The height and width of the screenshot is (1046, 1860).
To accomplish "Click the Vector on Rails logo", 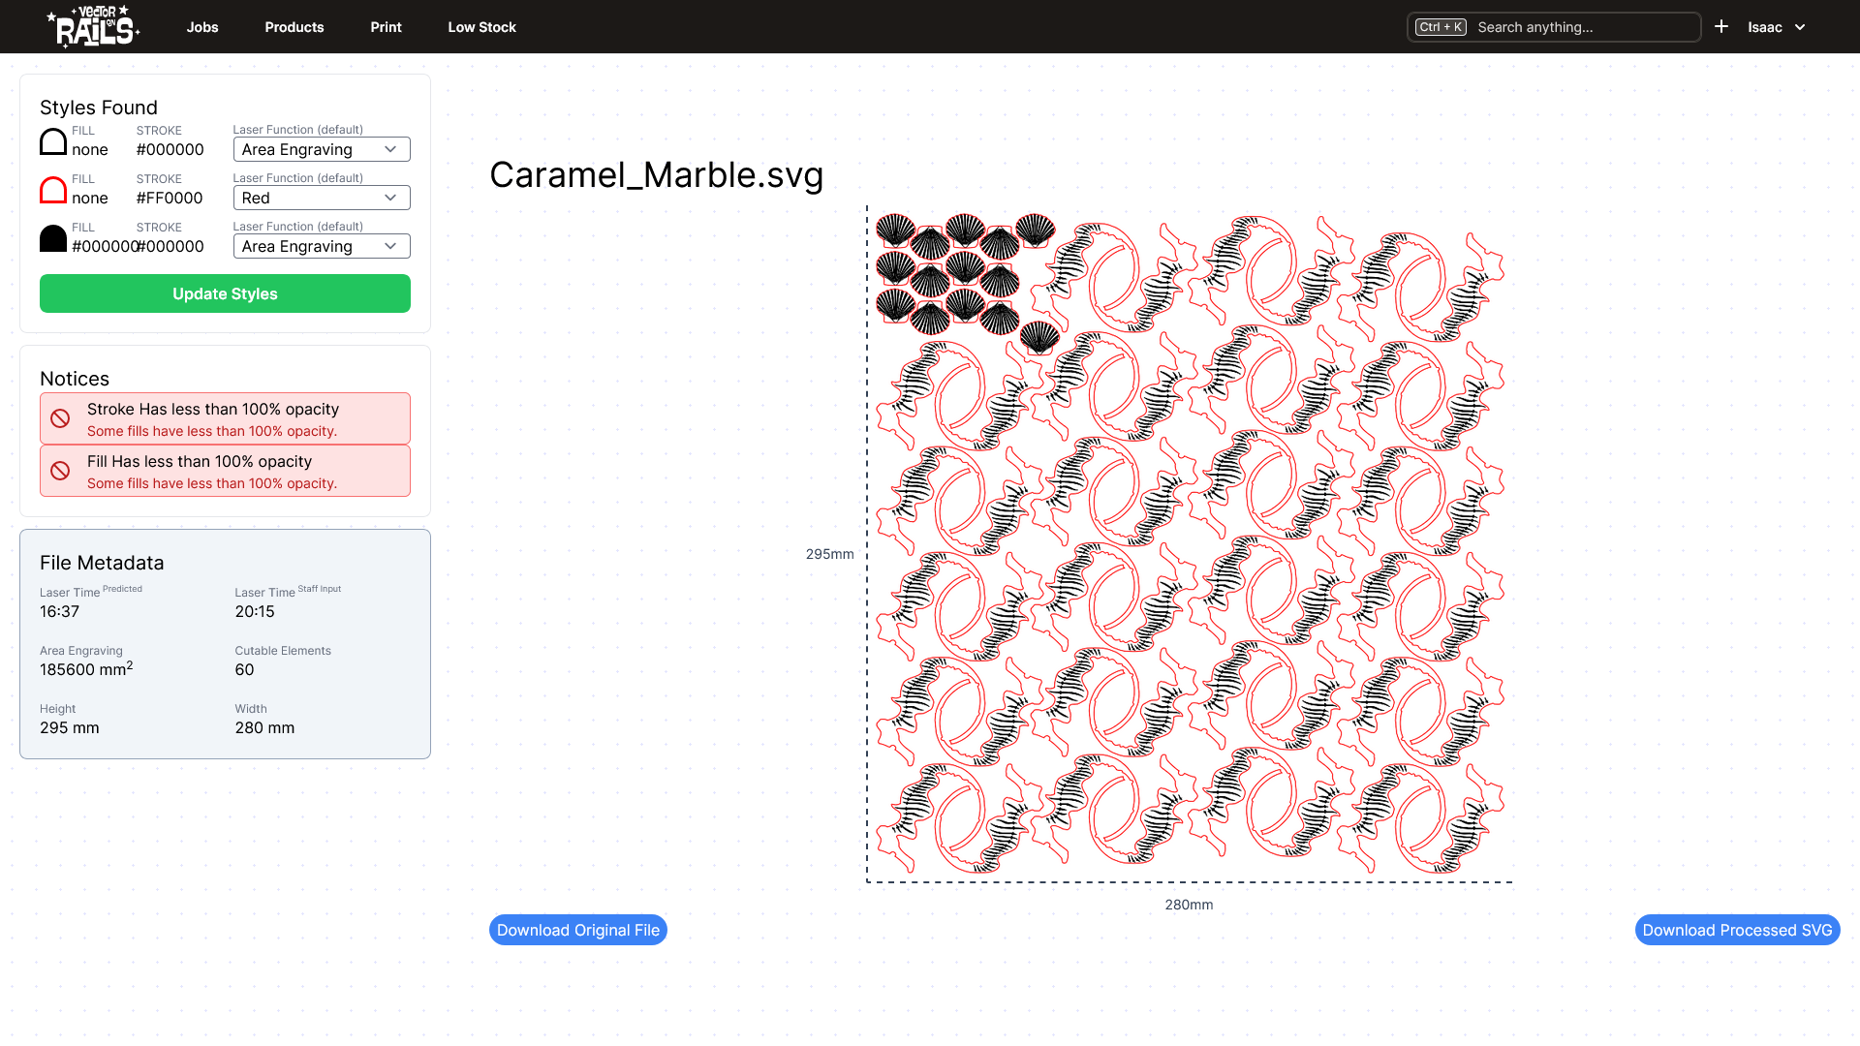I will (x=94, y=26).
